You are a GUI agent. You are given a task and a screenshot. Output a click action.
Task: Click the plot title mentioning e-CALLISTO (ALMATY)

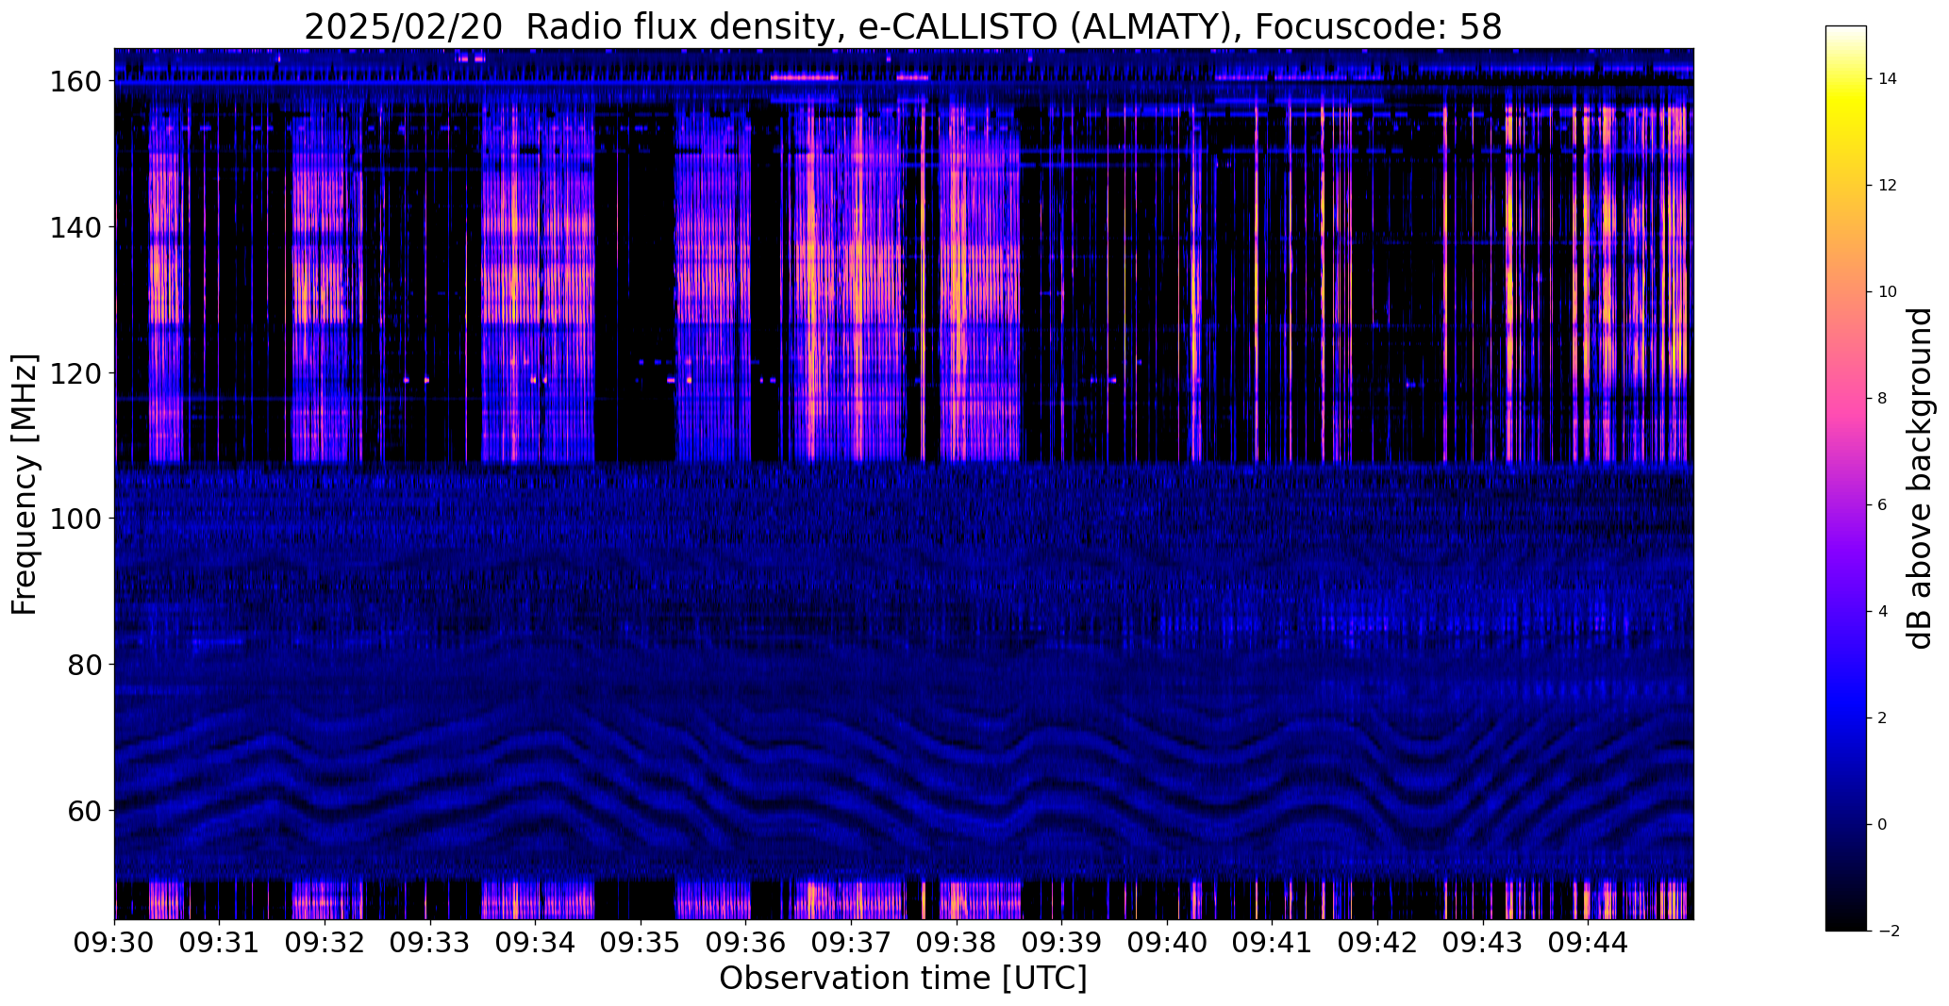point(903,26)
